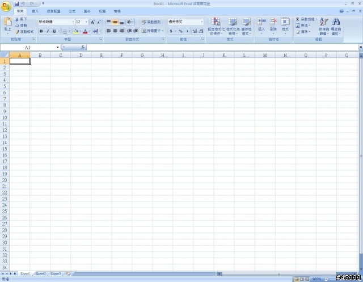Open fill color dropdown arrow

[80, 31]
